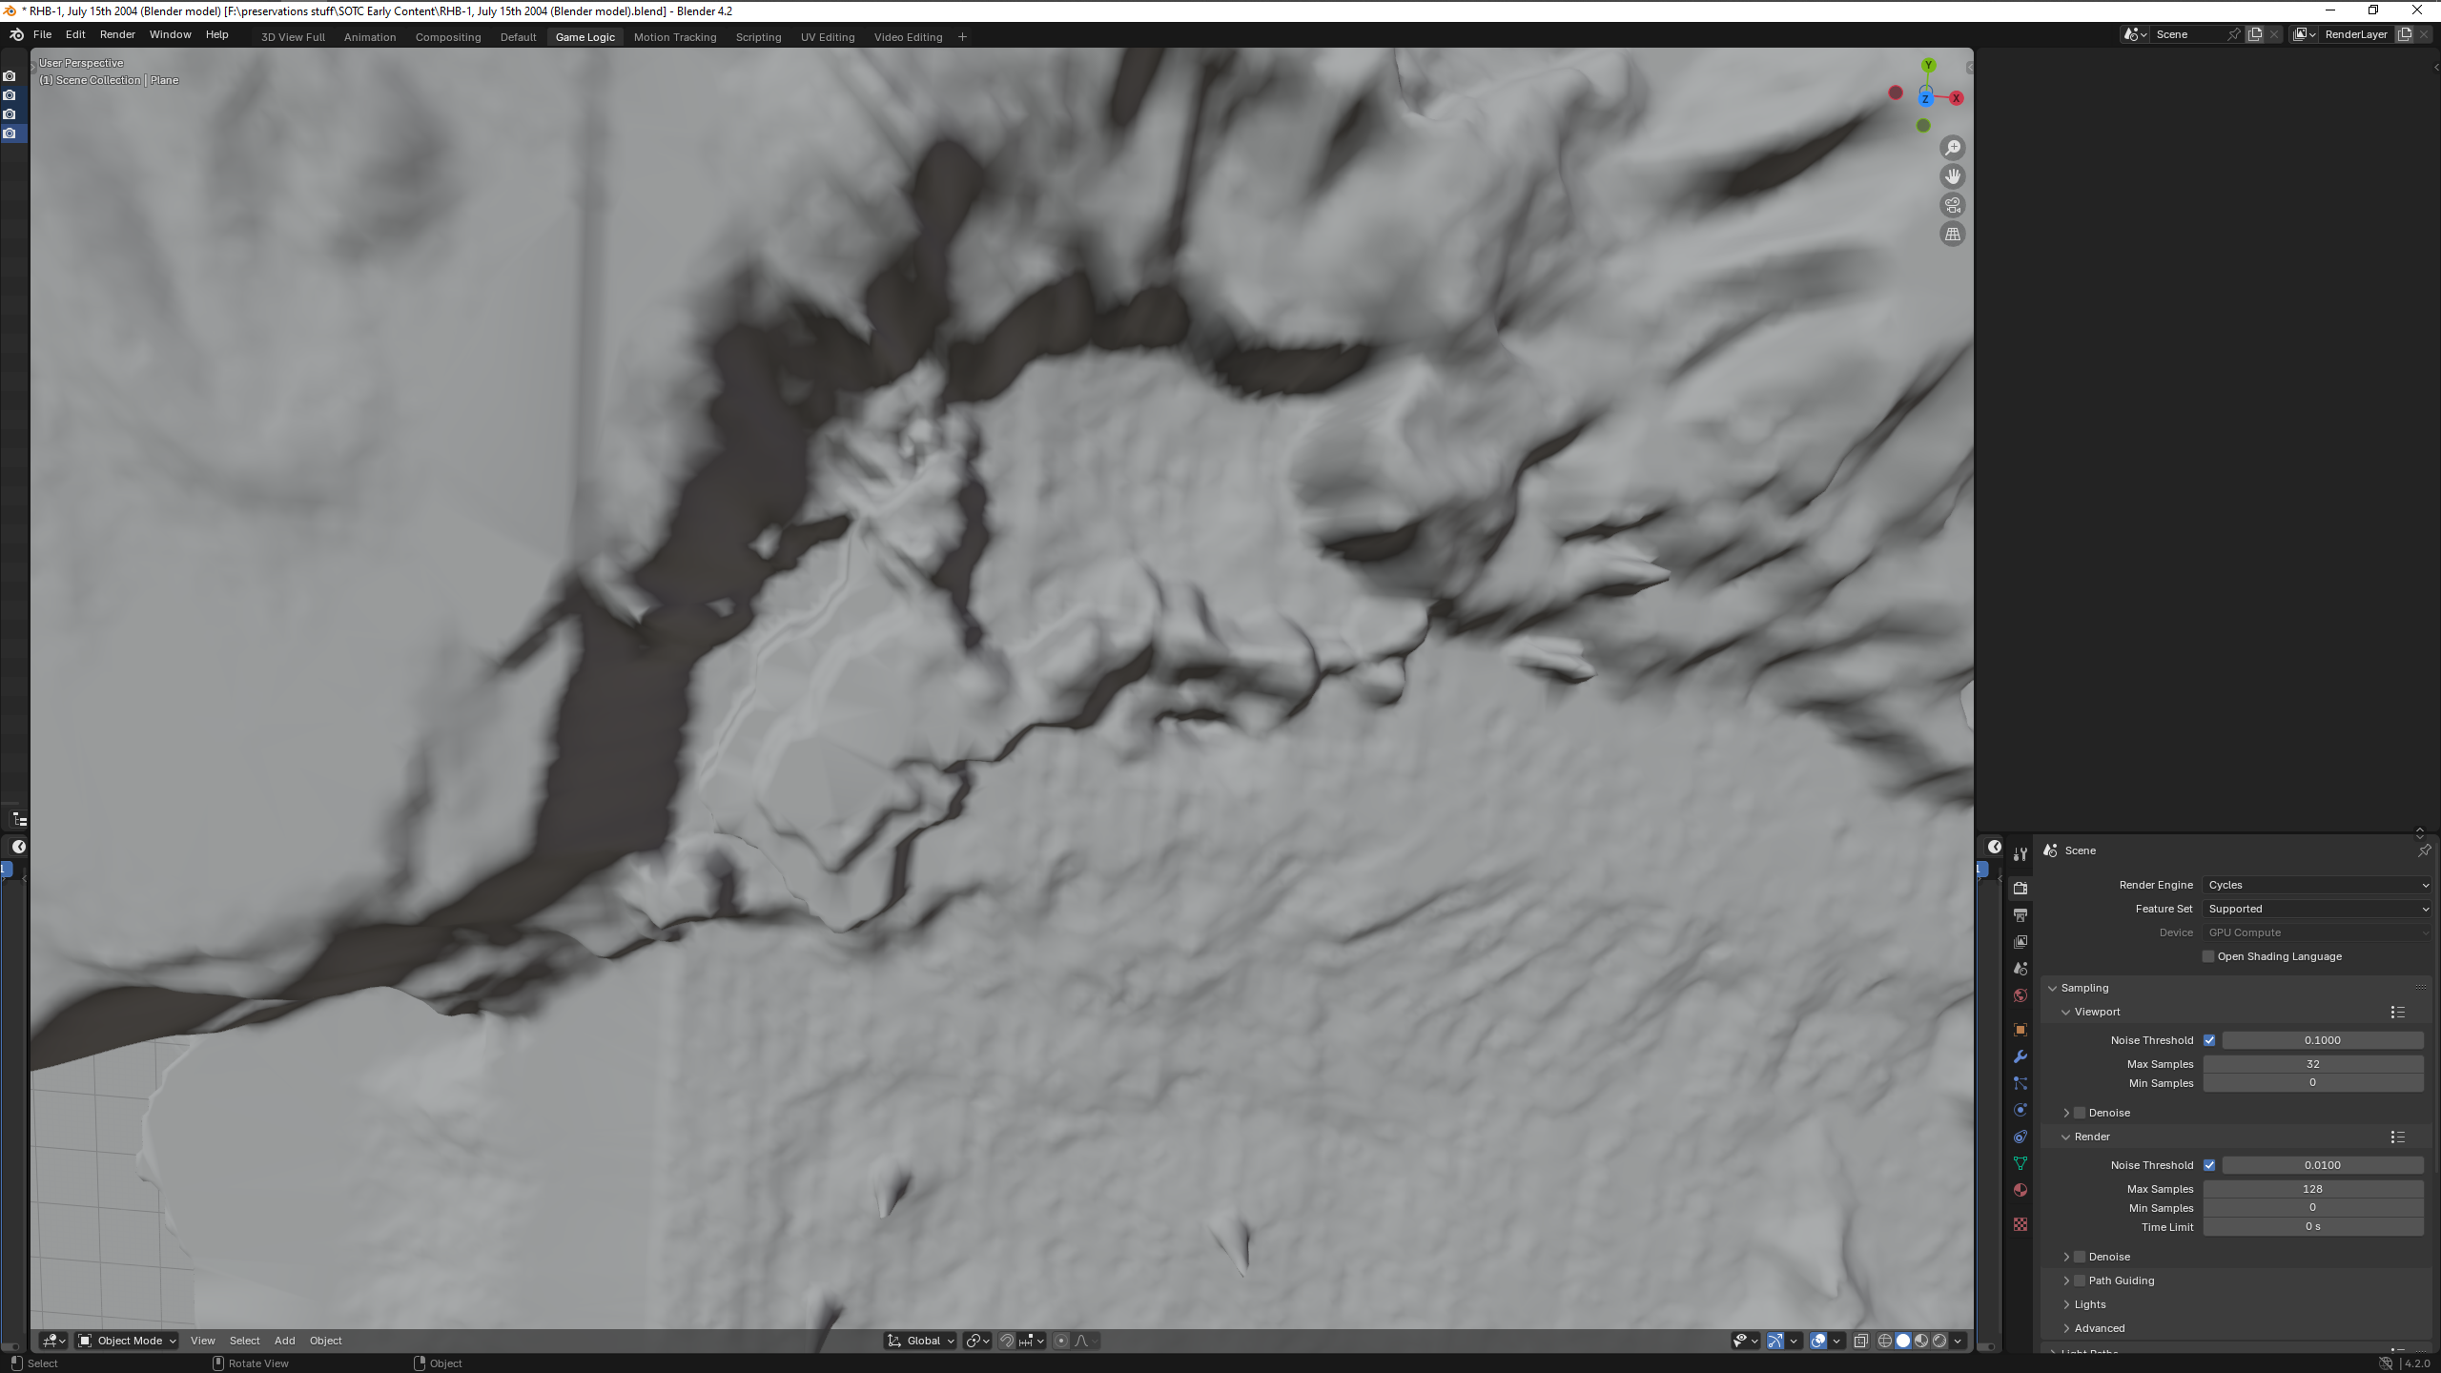Open the Output properties tab
Image resolution: width=2441 pixels, height=1373 pixels.
pos(2020,914)
